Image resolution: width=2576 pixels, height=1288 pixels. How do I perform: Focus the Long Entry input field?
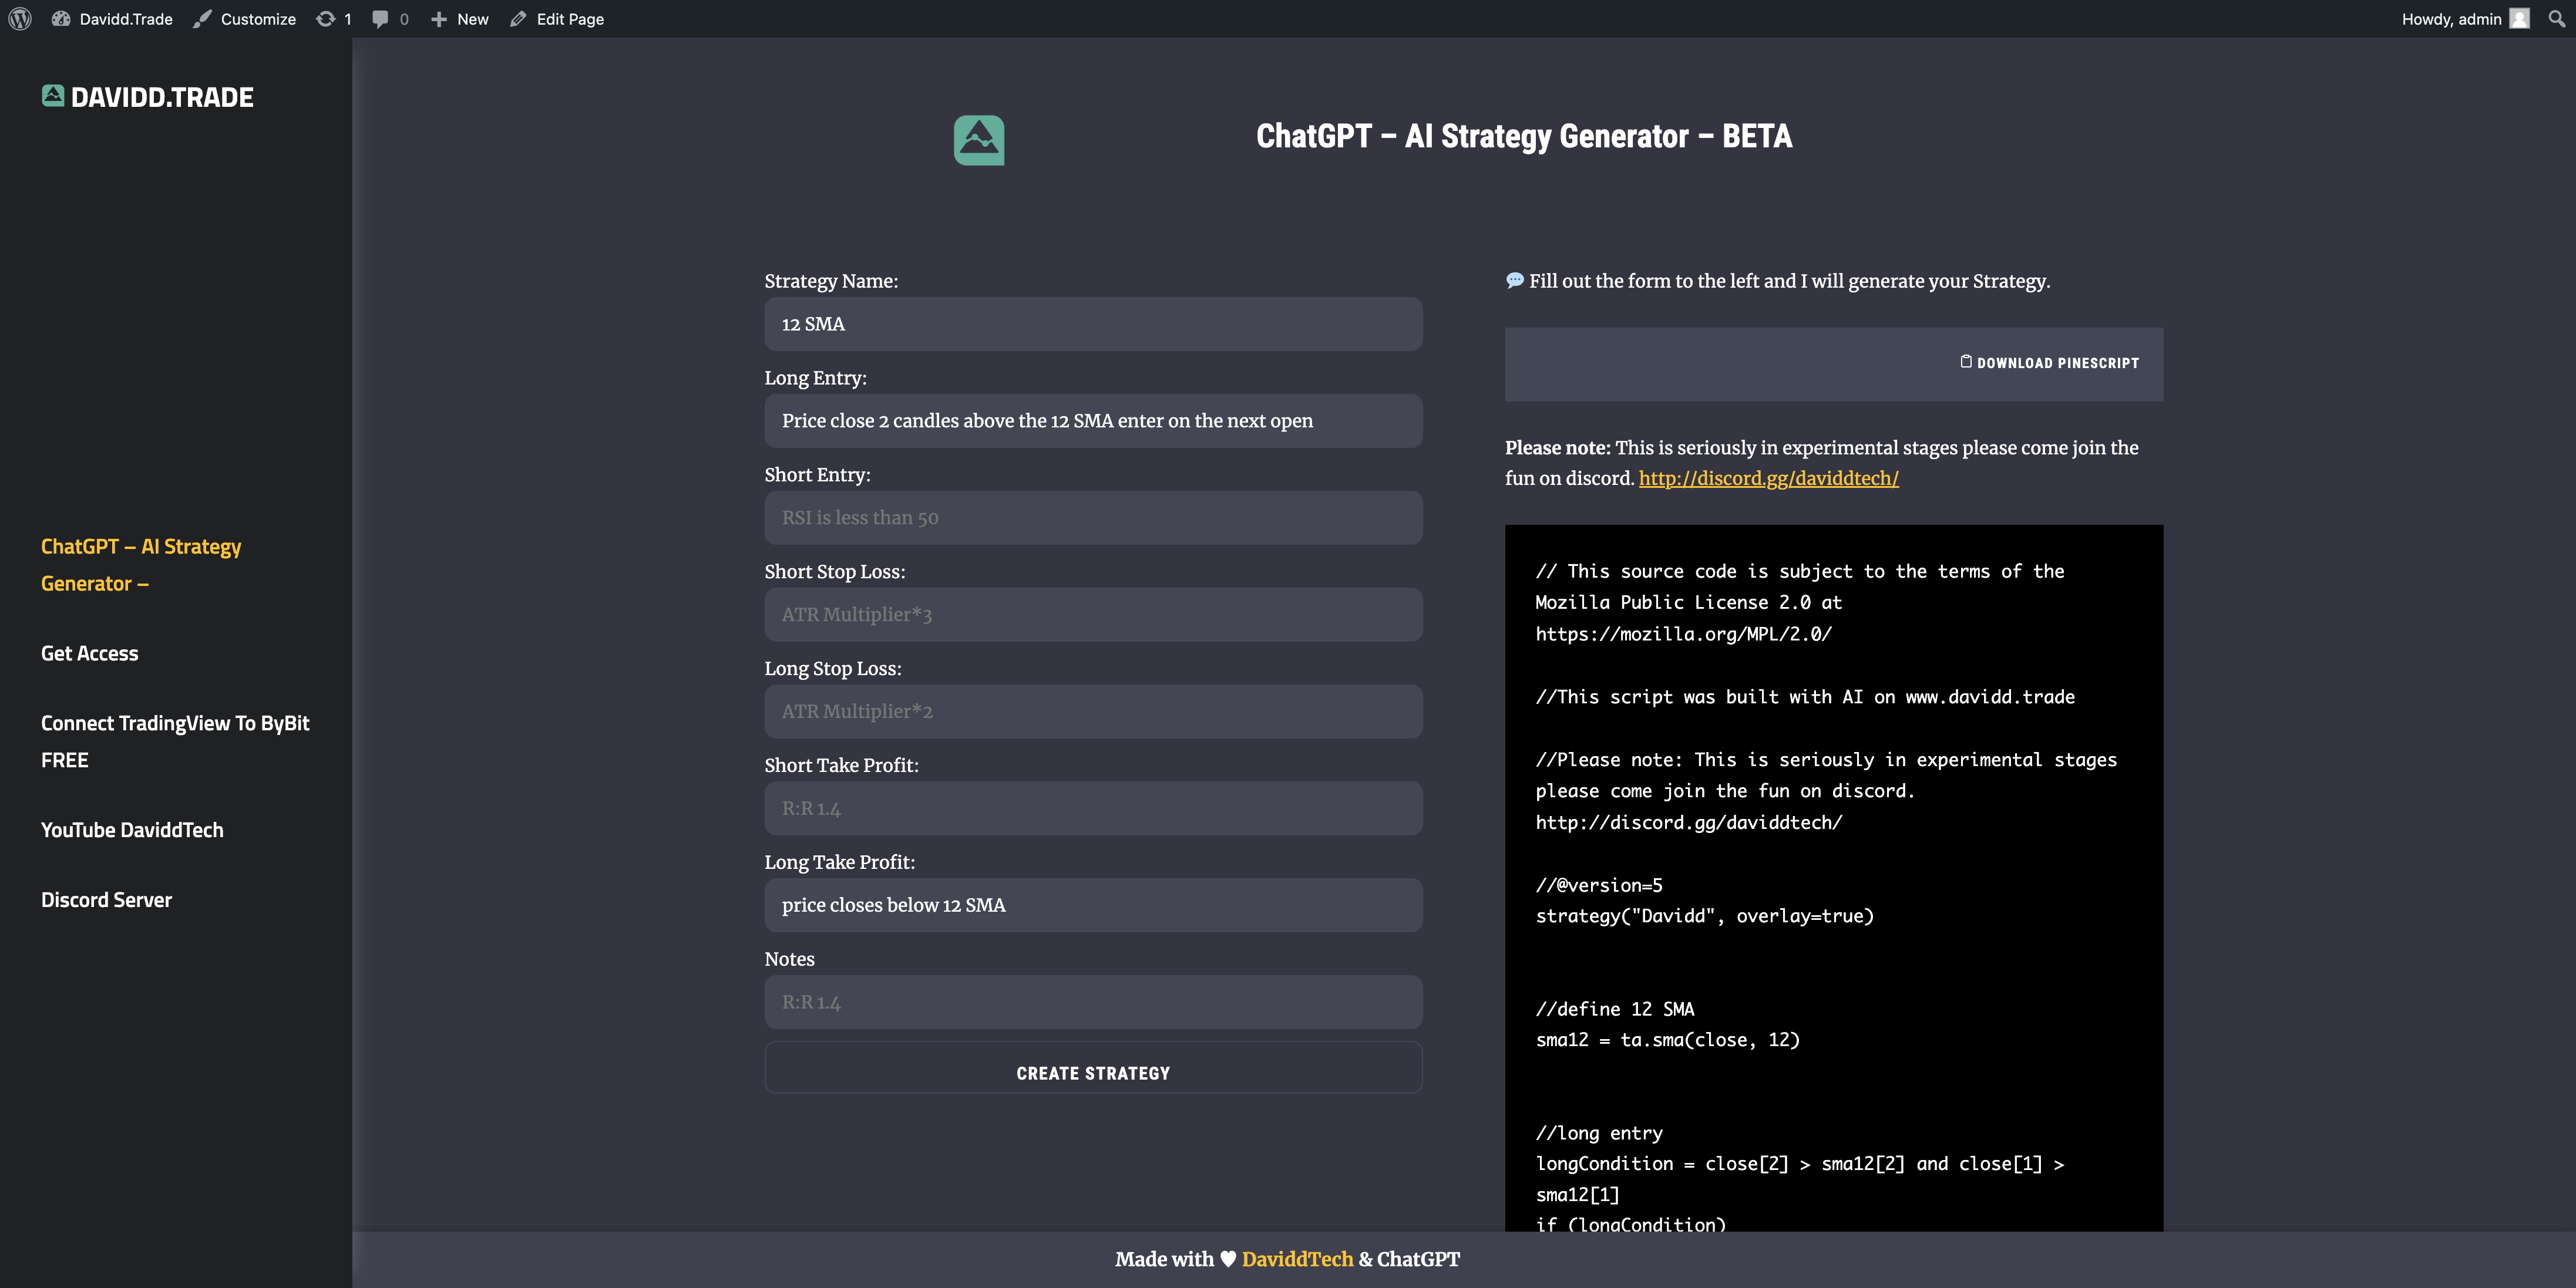1093,421
